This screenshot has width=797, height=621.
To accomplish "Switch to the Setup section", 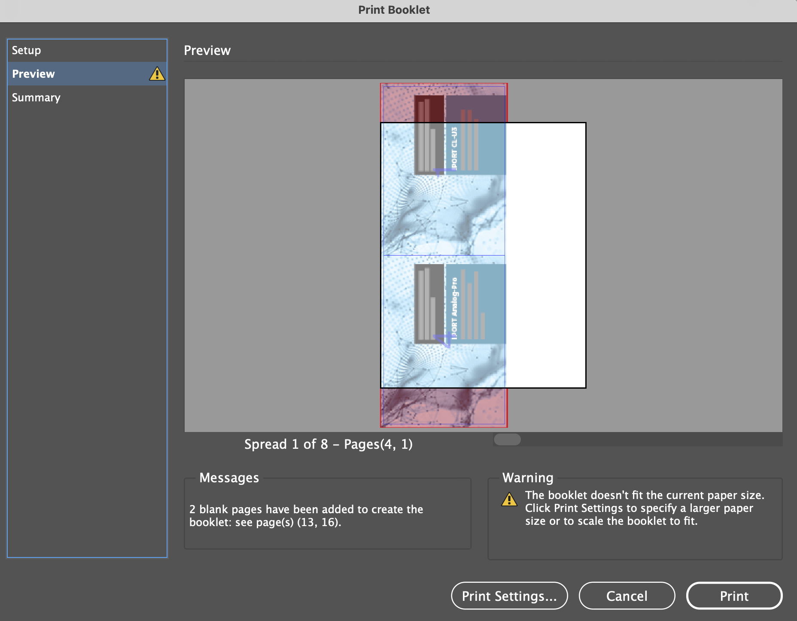I will (x=27, y=50).
